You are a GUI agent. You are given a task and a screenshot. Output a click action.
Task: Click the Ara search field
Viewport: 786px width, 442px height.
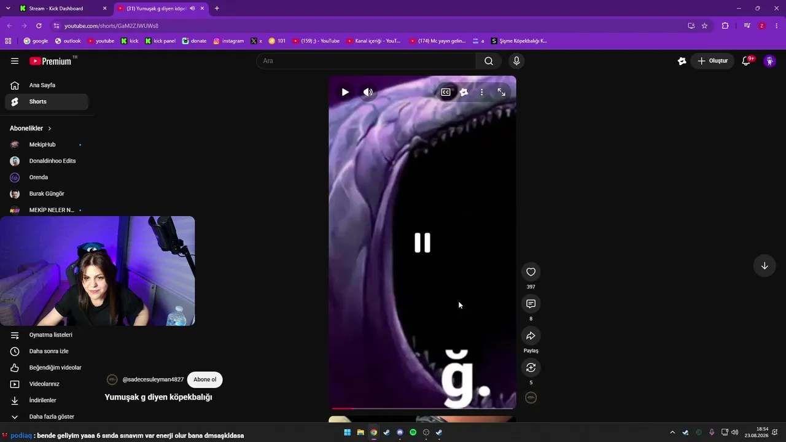pyautogui.click(x=366, y=61)
